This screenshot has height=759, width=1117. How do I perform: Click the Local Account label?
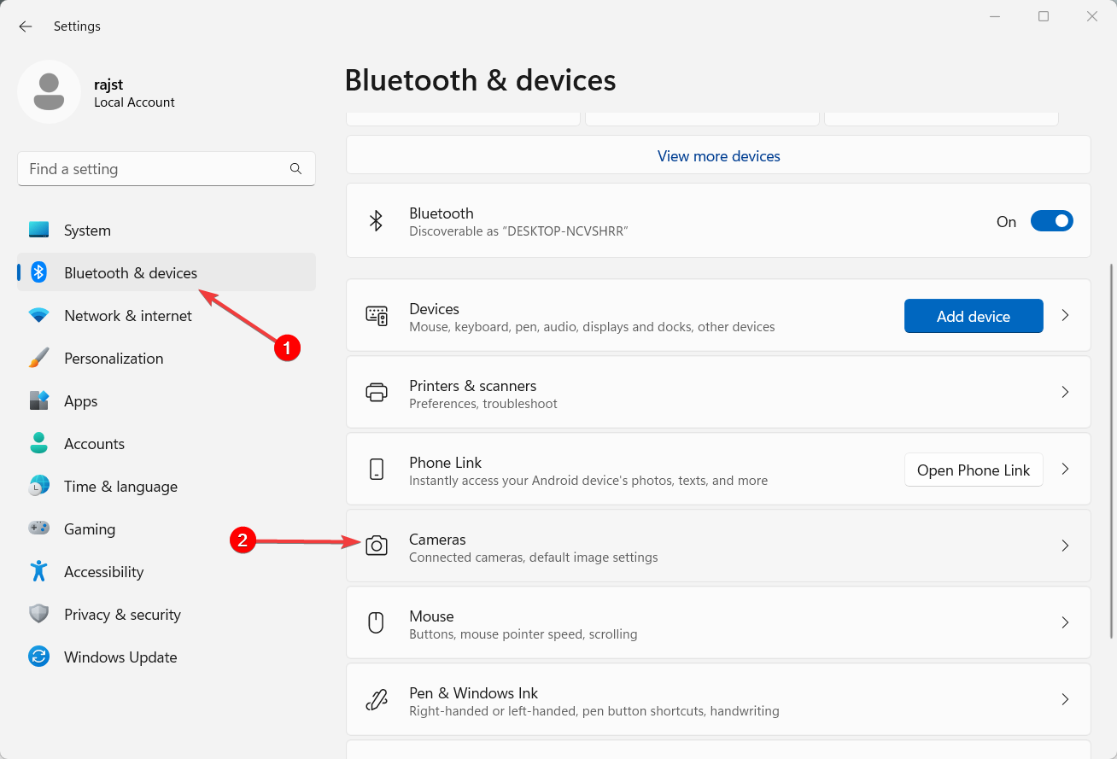tap(134, 102)
